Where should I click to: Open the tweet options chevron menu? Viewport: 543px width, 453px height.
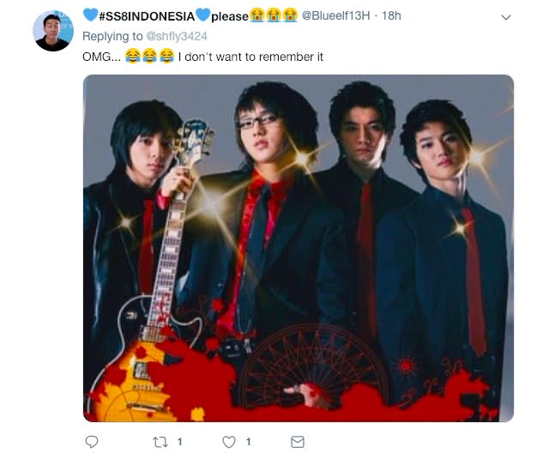click(506, 17)
